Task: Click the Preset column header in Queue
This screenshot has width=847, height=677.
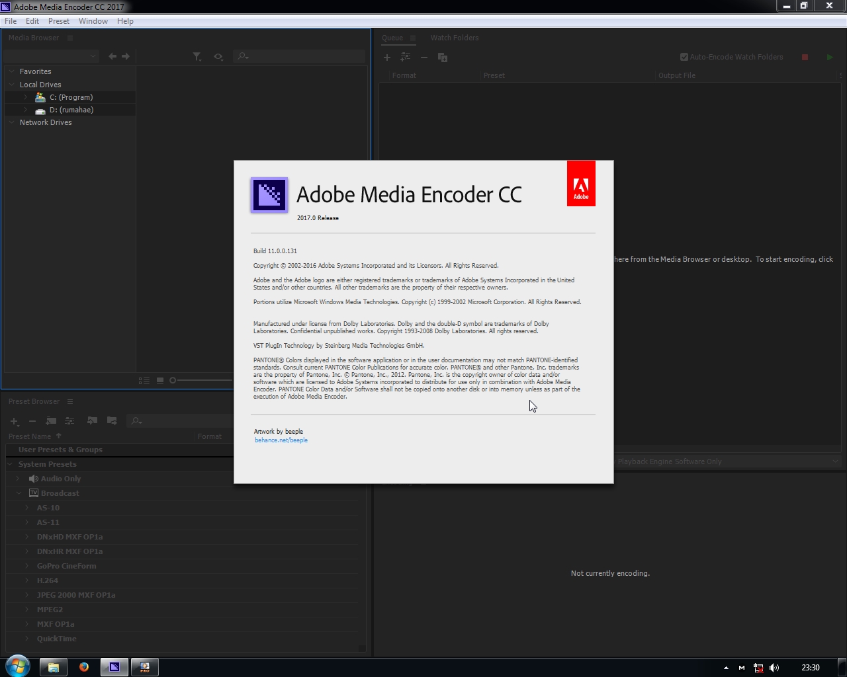Action: click(494, 75)
